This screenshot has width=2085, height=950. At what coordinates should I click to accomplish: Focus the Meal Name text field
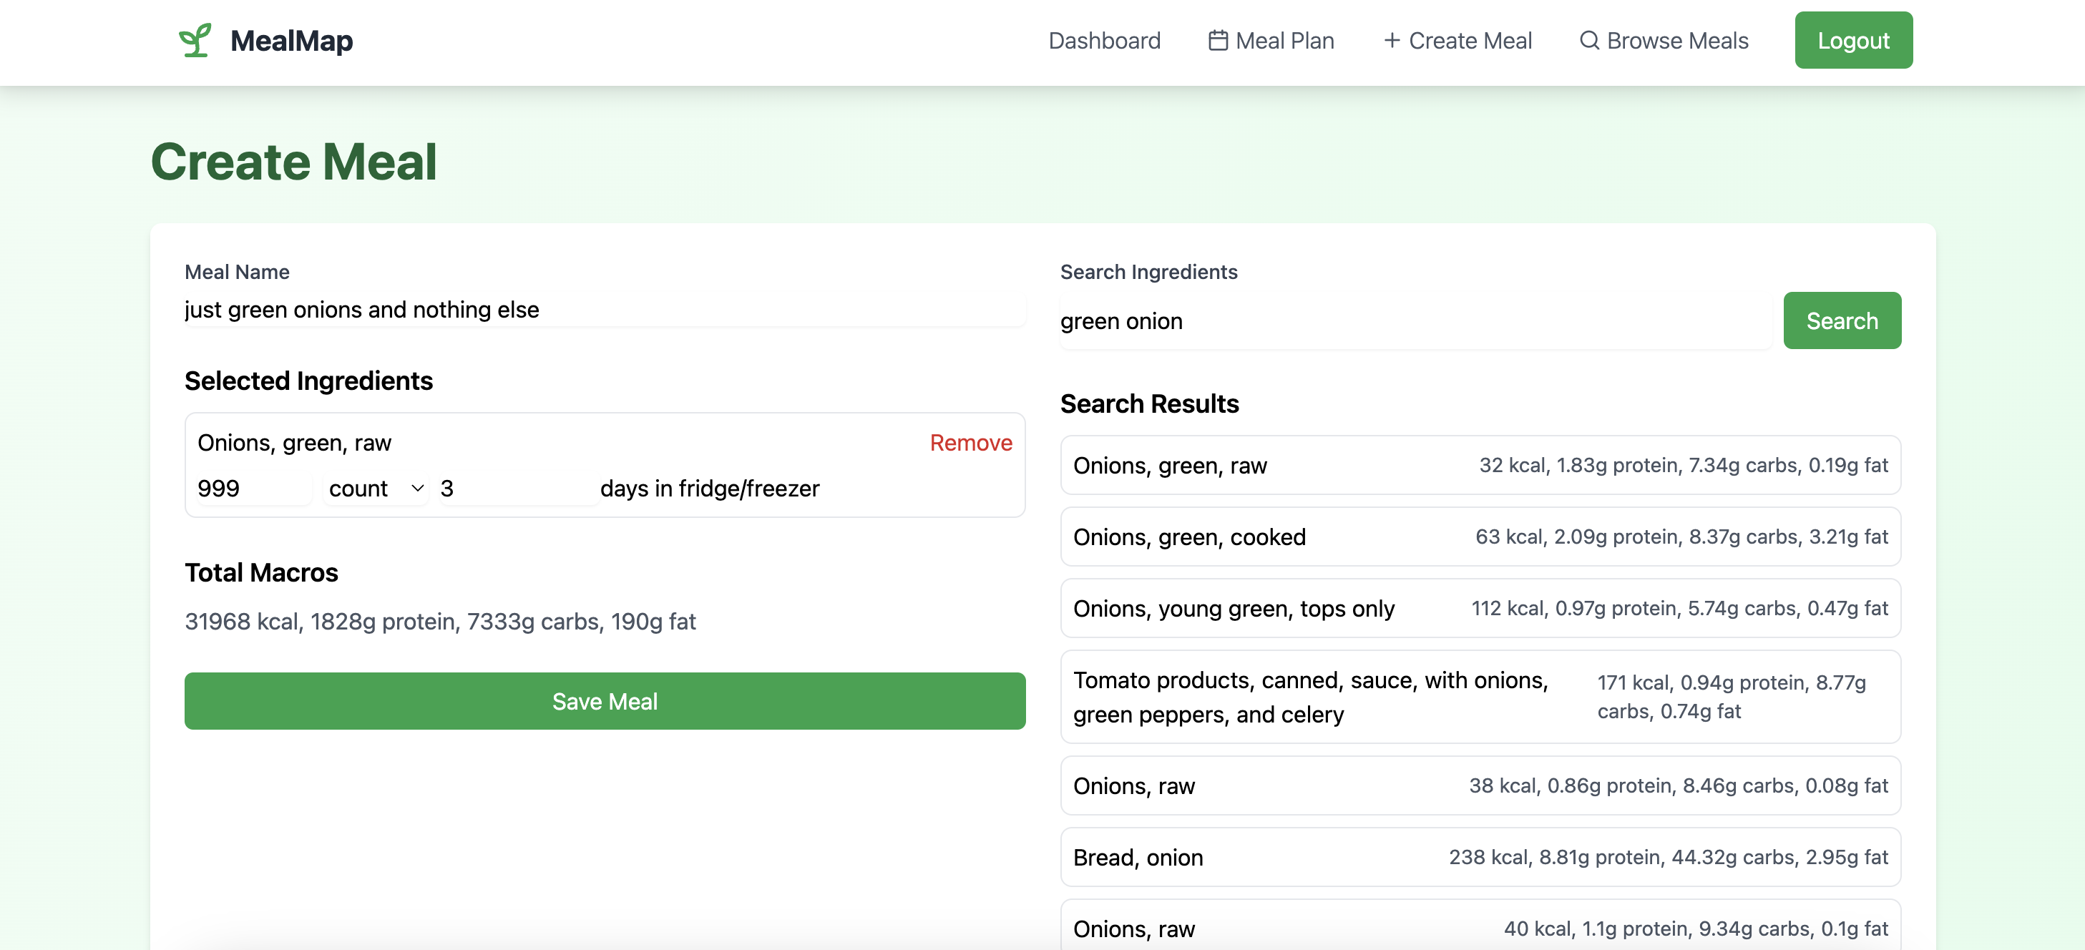604,310
